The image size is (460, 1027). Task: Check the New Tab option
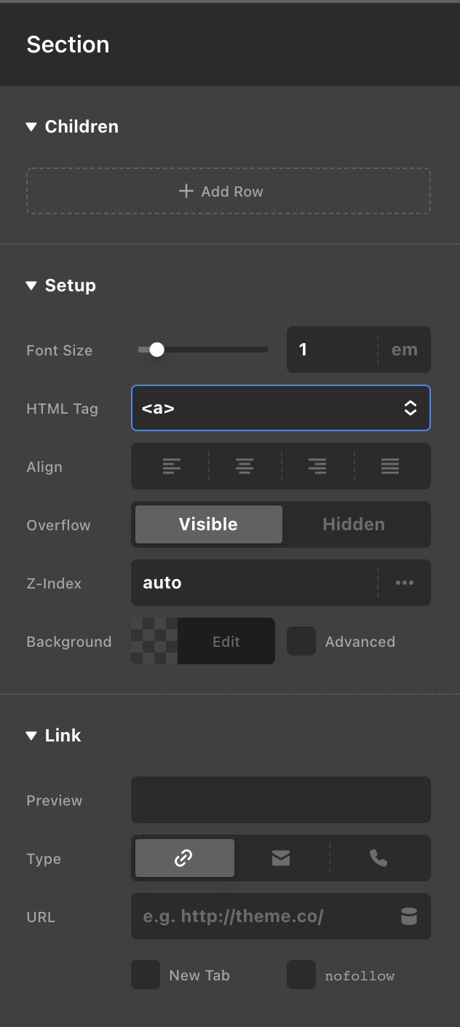[146, 975]
